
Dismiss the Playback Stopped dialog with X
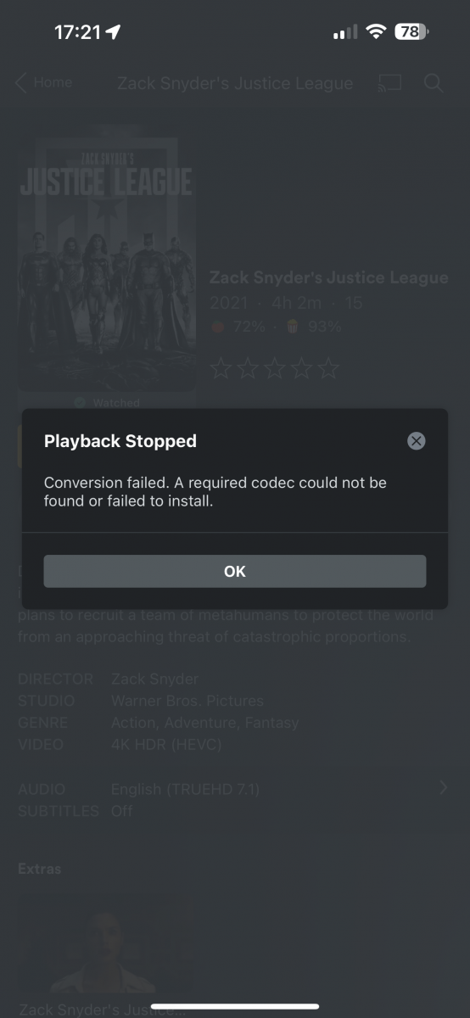(416, 441)
